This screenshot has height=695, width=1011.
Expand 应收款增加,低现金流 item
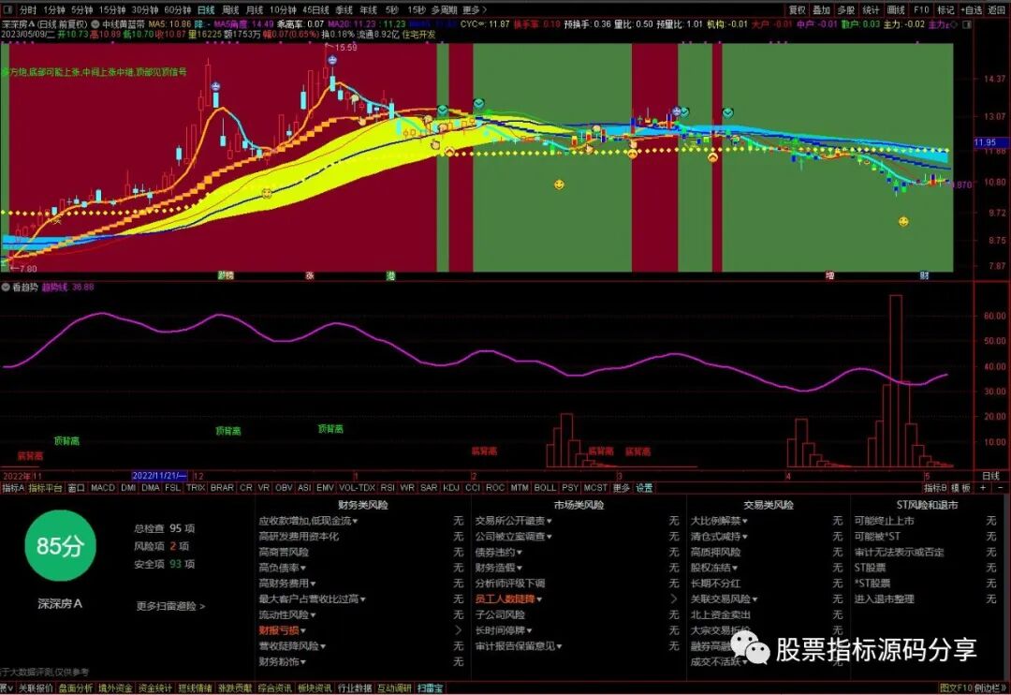click(x=308, y=521)
